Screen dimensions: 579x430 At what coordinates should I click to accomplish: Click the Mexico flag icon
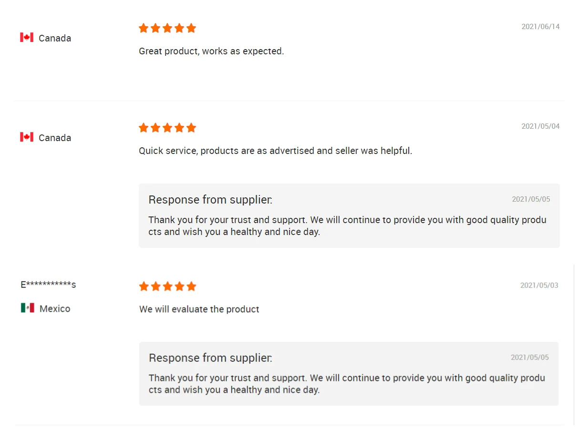coord(28,308)
